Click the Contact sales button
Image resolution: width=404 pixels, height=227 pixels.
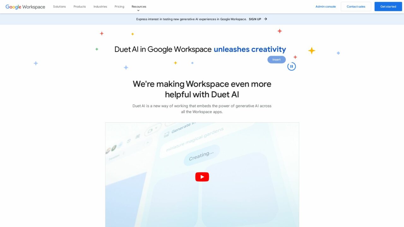coord(356,6)
